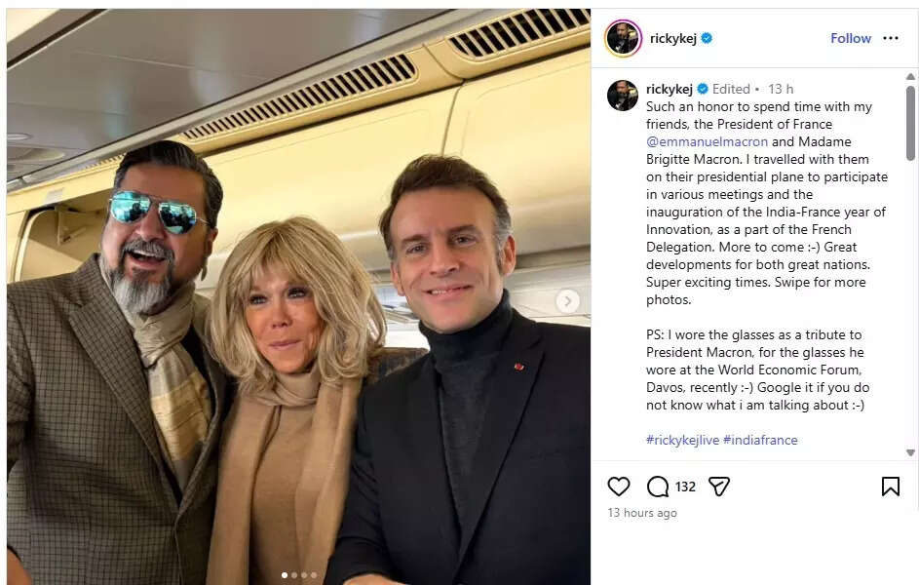Click the rickykej username in the caption
Image resolution: width=919 pixels, height=585 pixels.
coord(669,89)
